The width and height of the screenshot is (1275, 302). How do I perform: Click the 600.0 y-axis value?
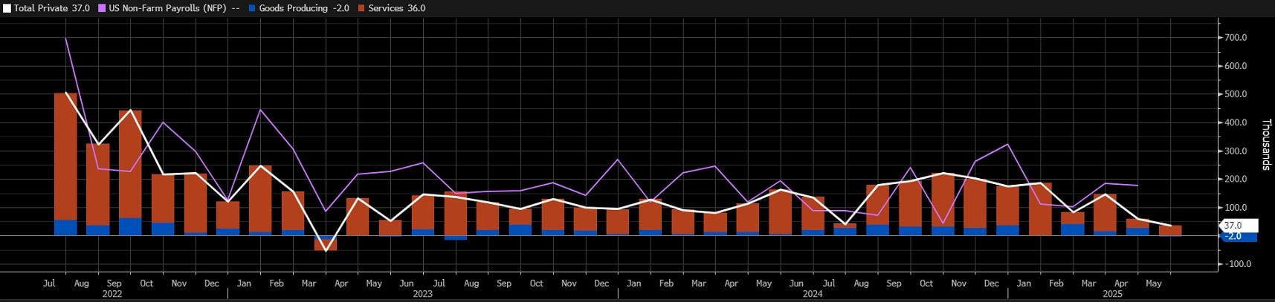[x=1236, y=66]
